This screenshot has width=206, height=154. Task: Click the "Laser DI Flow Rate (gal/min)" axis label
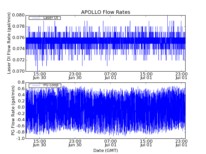pyautogui.click(x=9, y=43)
